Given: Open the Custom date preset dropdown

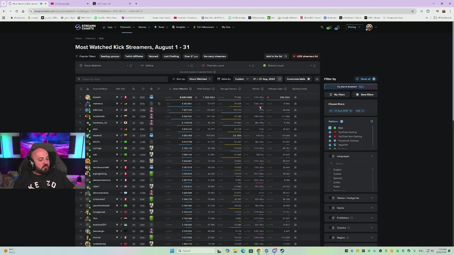Looking at the screenshot, I should pyautogui.click(x=242, y=79).
